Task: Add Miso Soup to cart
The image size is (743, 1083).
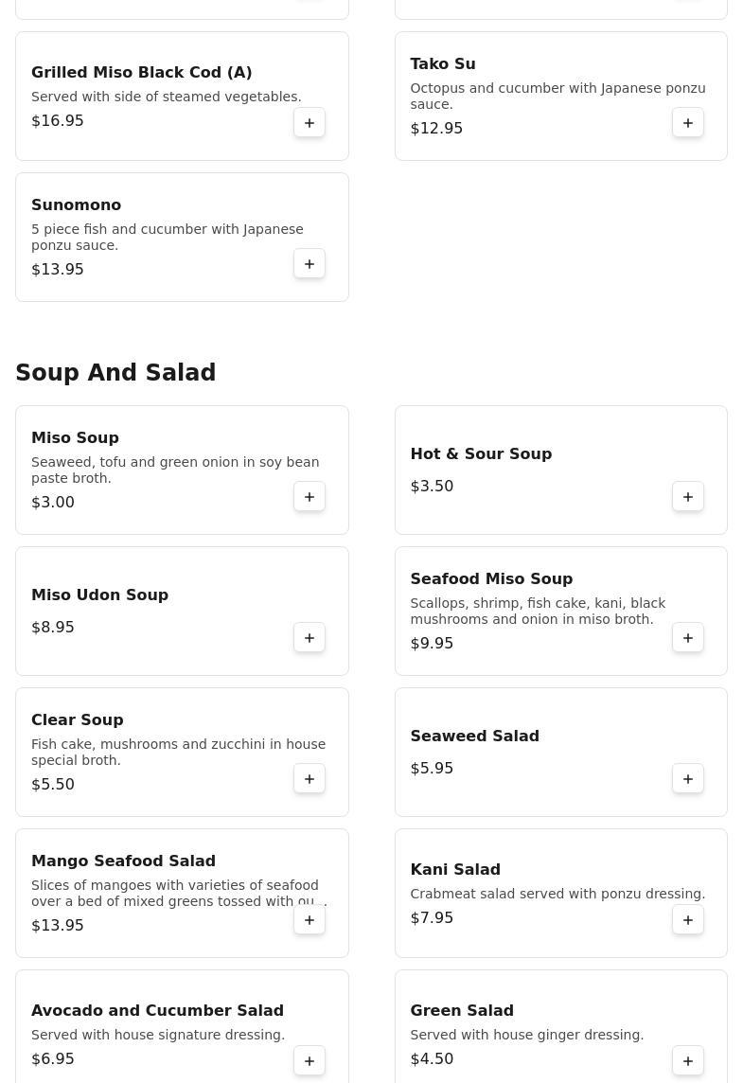Action: coord(310,497)
